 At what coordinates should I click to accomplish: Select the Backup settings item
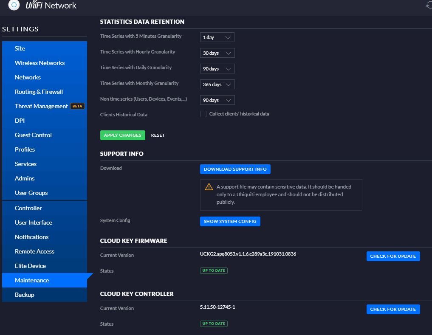coord(25,295)
